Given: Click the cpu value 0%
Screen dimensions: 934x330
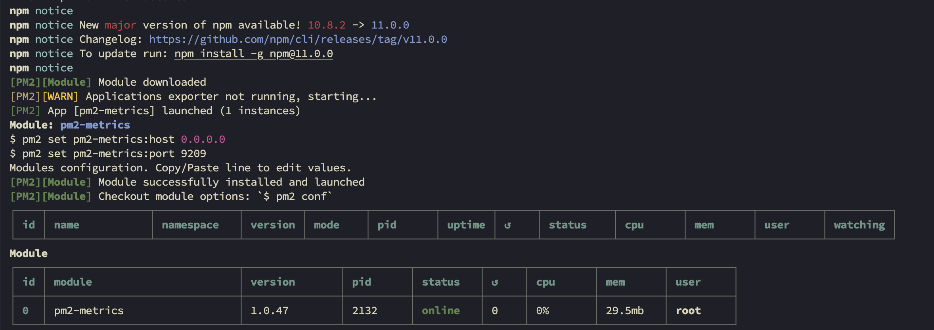Looking at the screenshot, I should [x=542, y=311].
